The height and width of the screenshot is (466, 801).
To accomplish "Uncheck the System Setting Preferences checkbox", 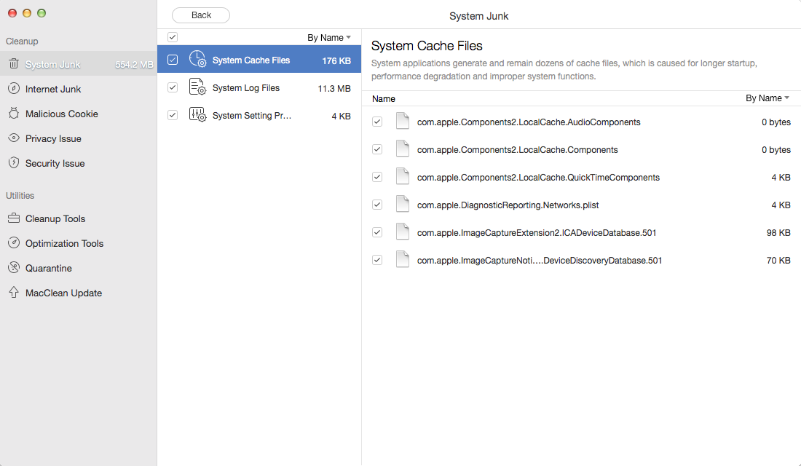I will 173,115.
